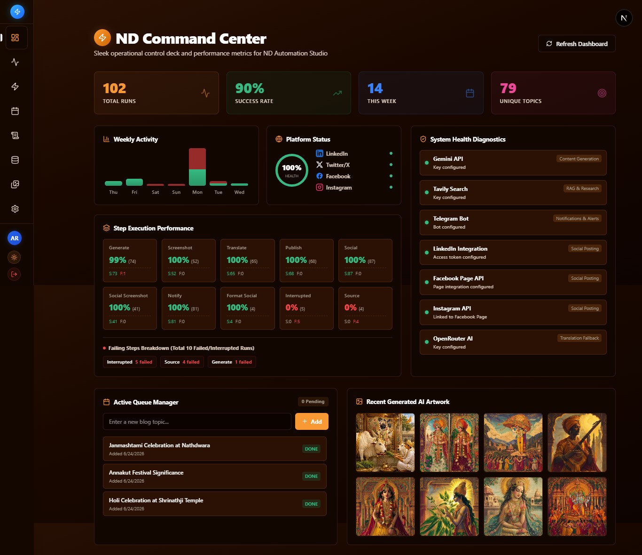Open the database icon in sidebar
Viewport: 642px width, 555px height.
(x=15, y=160)
